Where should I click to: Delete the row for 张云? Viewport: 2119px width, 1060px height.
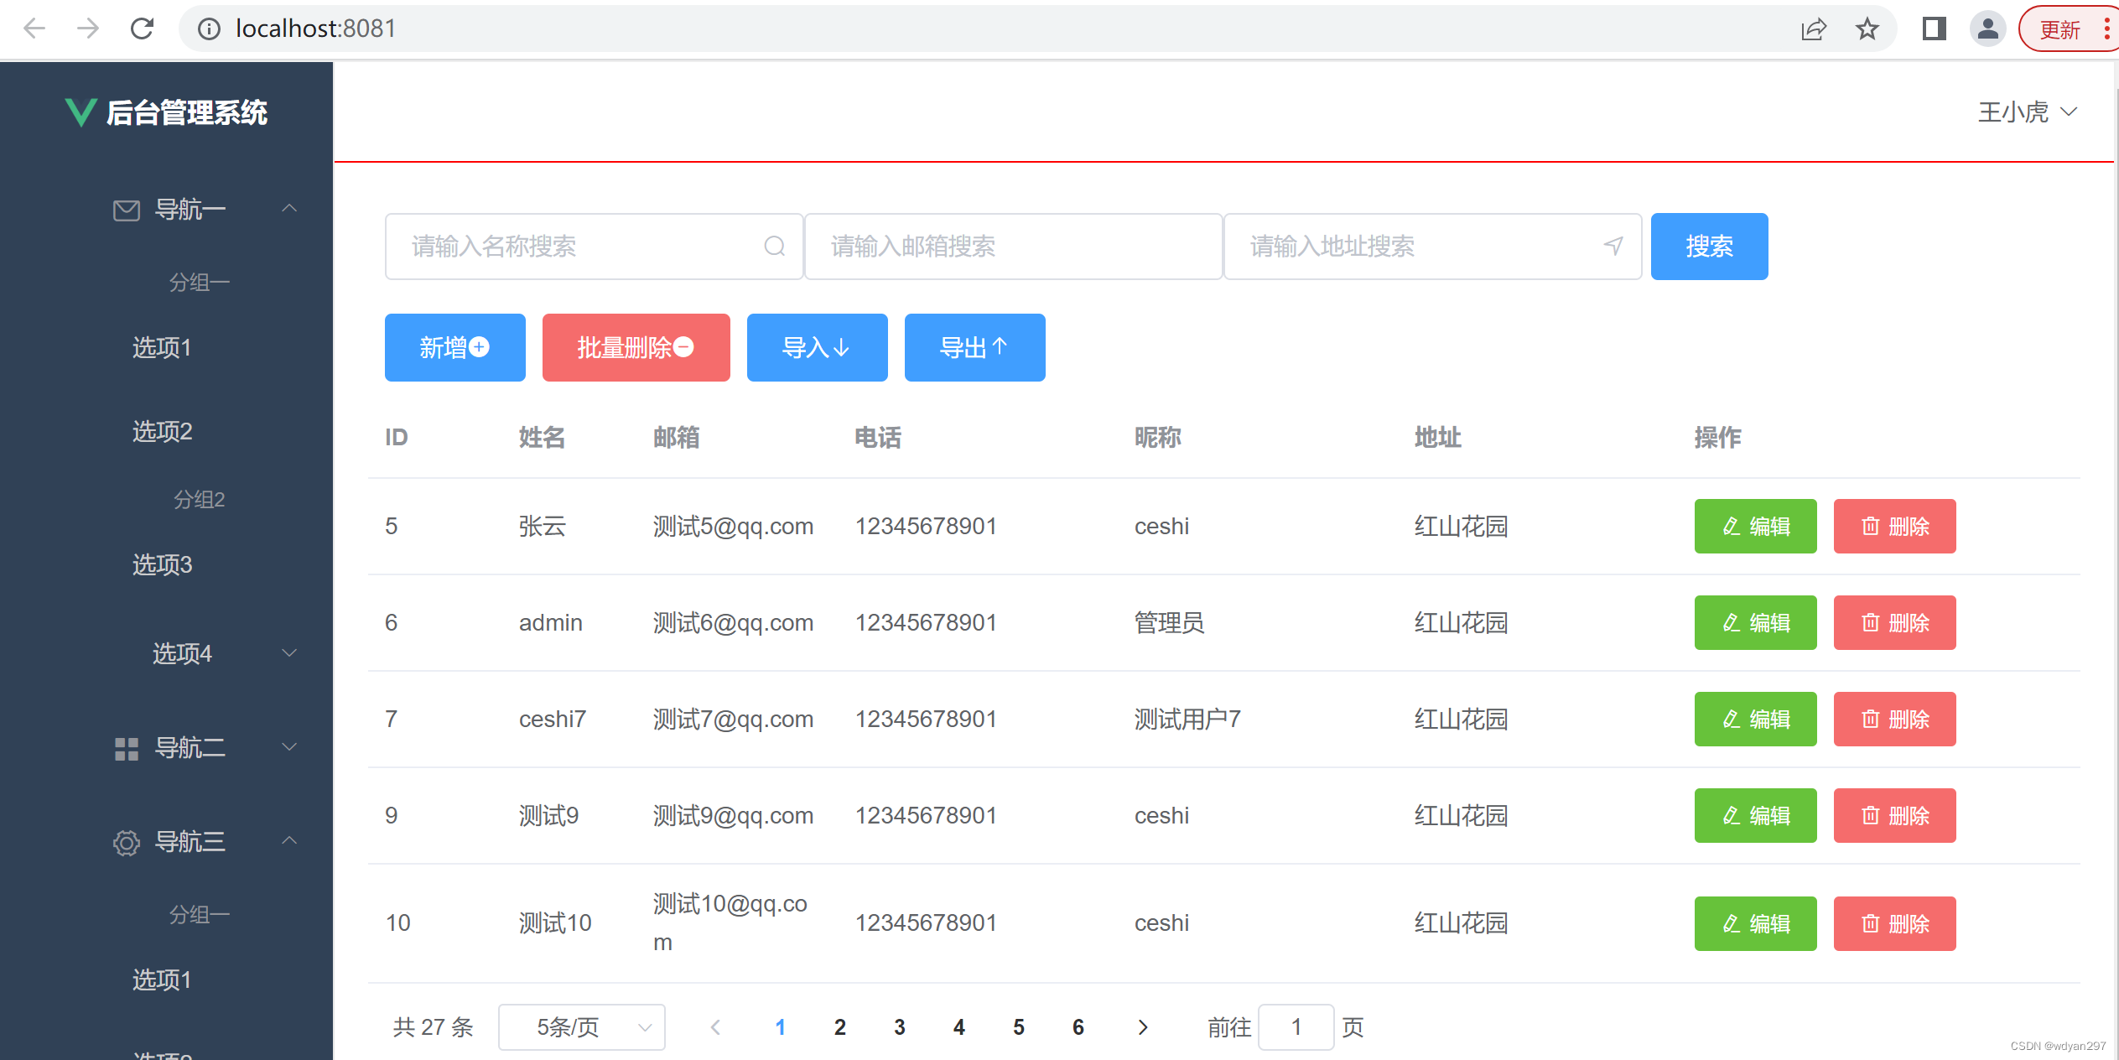click(1894, 527)
